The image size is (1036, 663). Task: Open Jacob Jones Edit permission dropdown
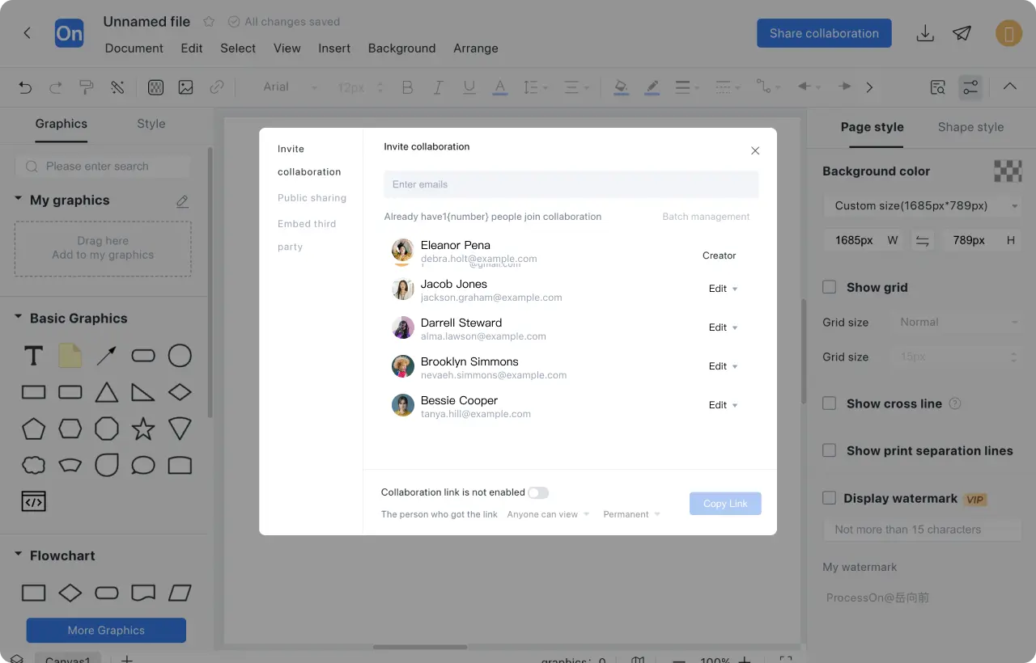click(724, 289)
